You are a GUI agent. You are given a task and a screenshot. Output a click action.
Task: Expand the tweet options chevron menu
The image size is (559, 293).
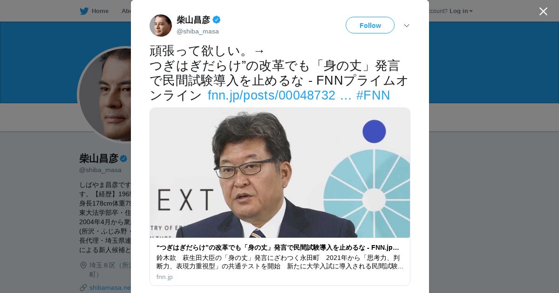(x=407, y=26)
